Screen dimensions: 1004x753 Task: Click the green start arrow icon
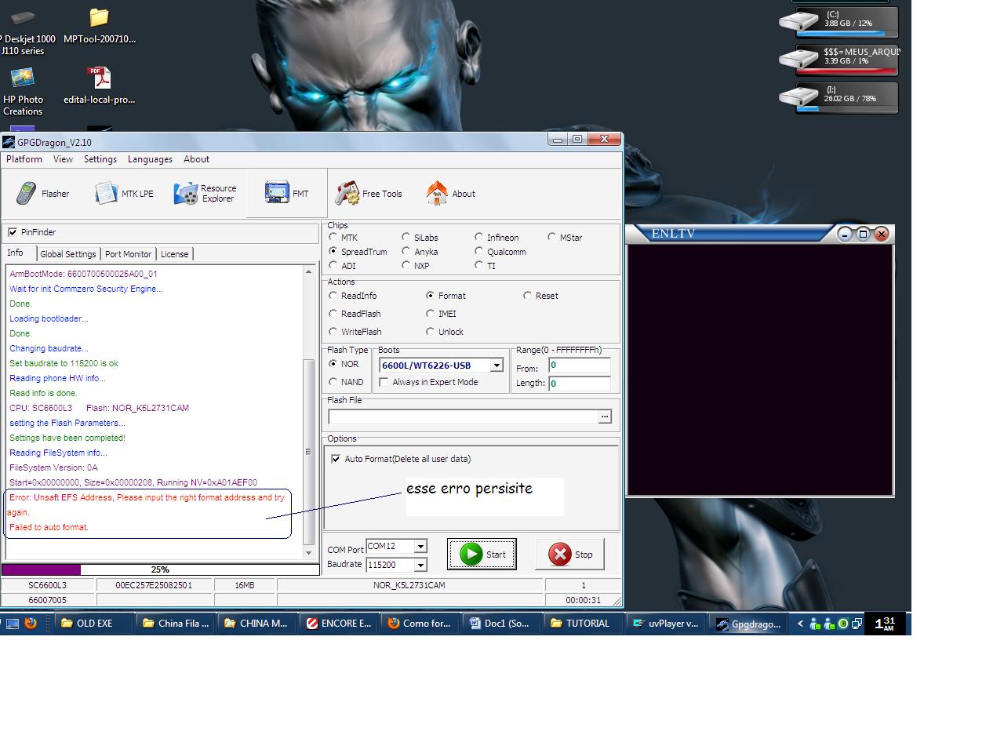pos(471,554)
